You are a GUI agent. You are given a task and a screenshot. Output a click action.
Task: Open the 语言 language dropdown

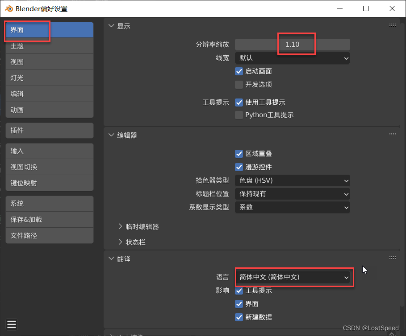coord(293,277)
